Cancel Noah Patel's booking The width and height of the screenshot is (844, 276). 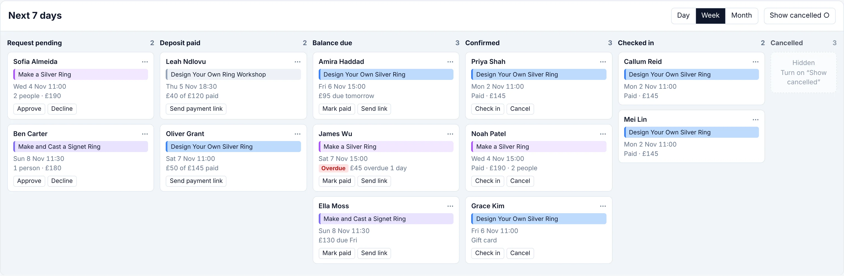click(x=520, y=181)
